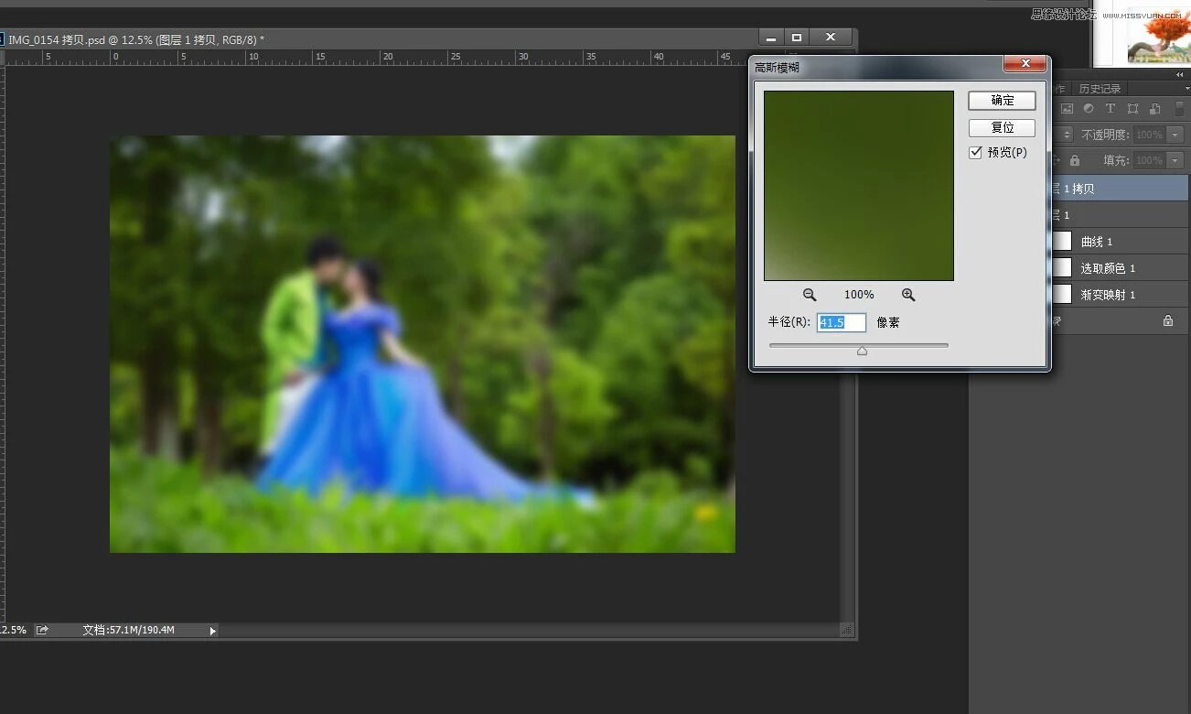Image resolution: width=1191 pixels, height=714 pixels.
Task: Toggle the layer filter on/off switch
Action: coord(1179,109)
